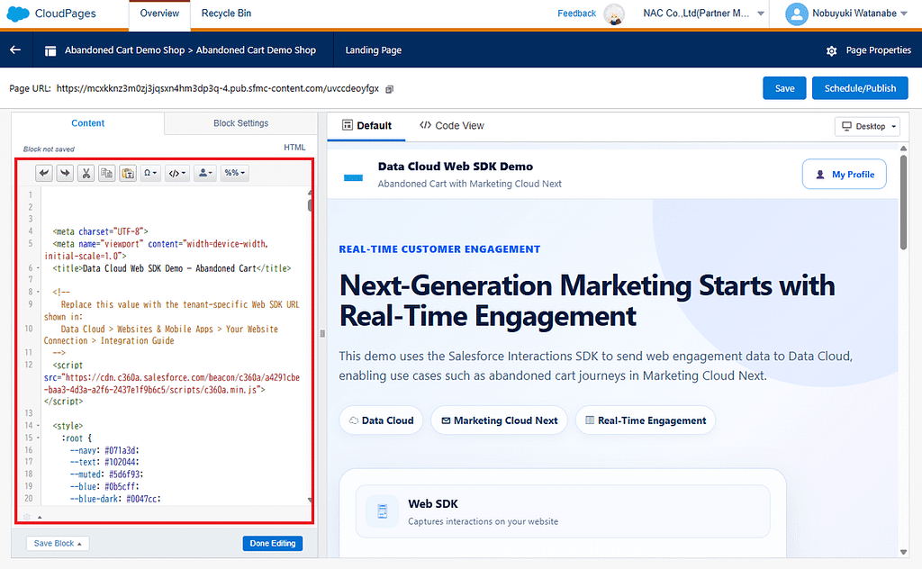Click the Salesforce cloud logo
This screenshot has width=922, height=569.
point(18,14)
